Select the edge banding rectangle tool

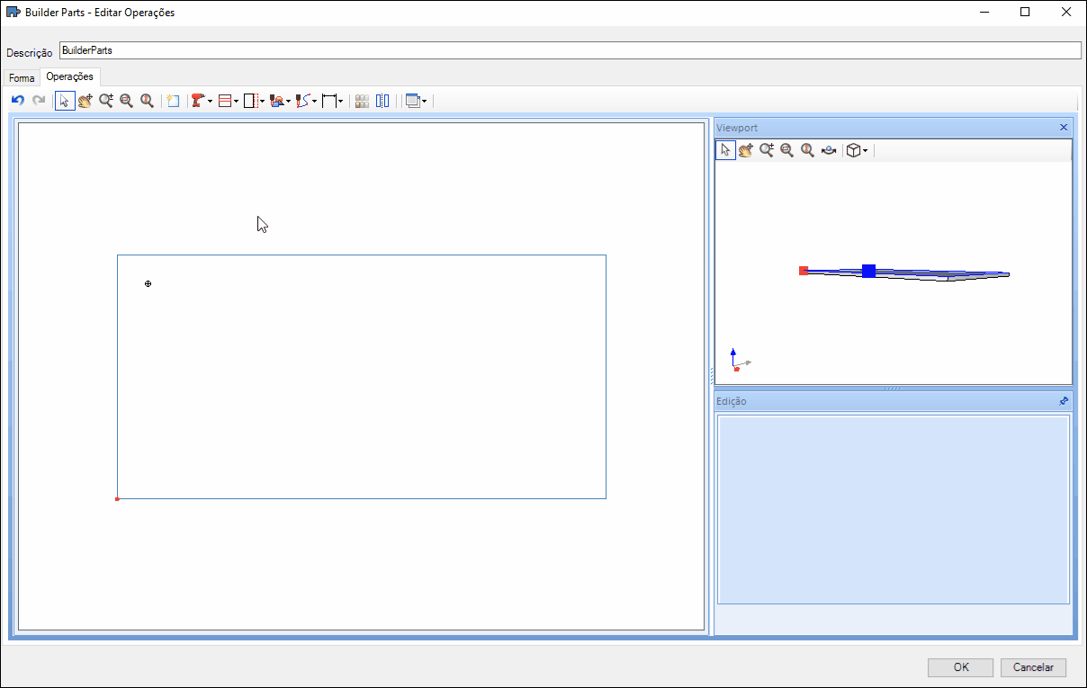pyautogui.click(x=251, y=101)
